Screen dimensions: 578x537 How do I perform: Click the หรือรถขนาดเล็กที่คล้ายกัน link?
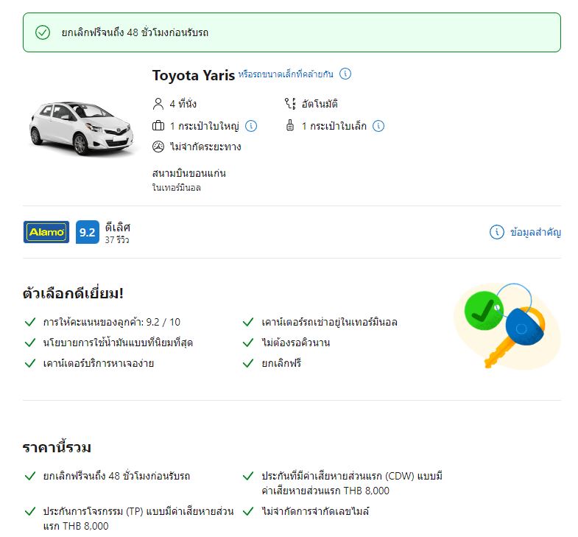coord(286,74)
